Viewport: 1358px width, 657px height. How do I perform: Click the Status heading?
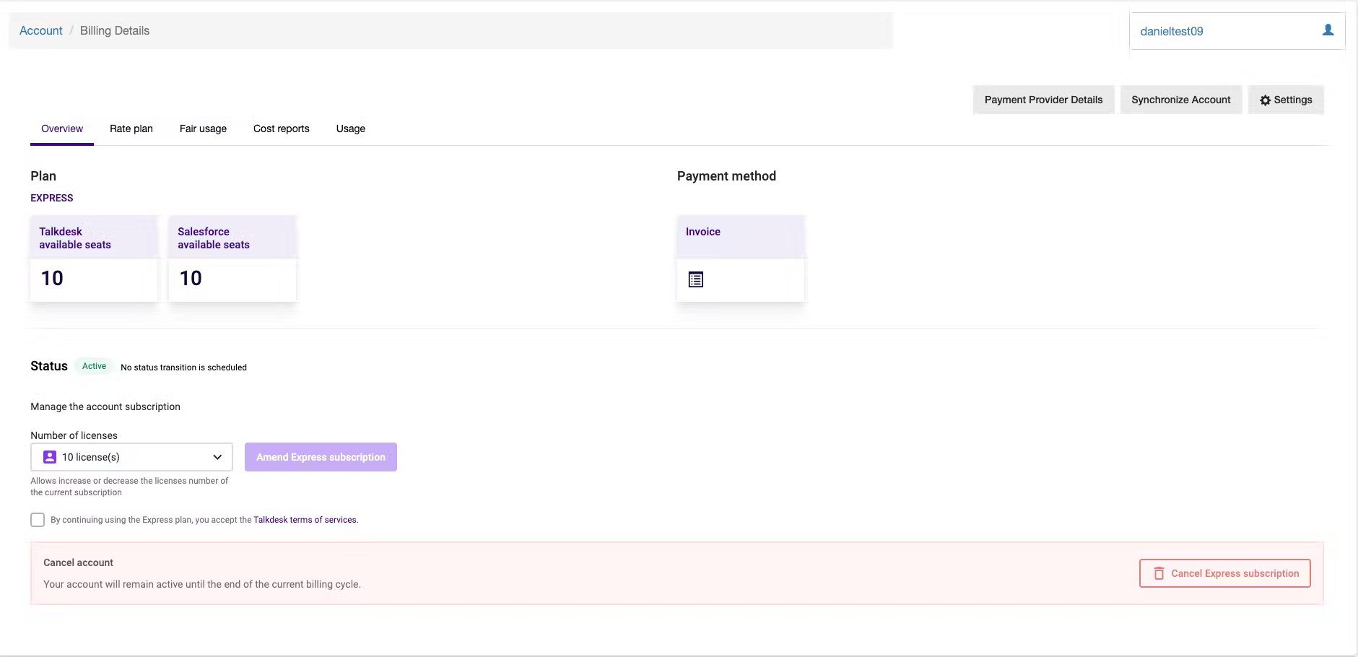[x=49, y=366]
